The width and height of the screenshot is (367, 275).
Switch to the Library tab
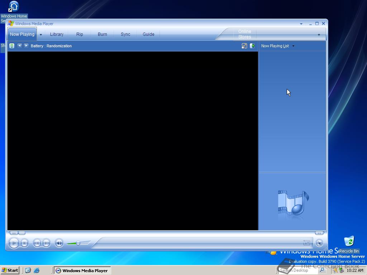[x=57, y=34]
